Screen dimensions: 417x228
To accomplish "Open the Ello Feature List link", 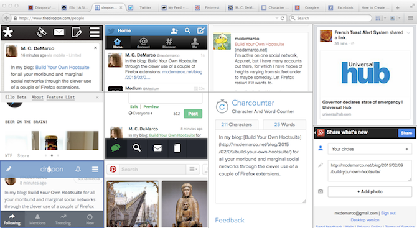I will 60,97.
